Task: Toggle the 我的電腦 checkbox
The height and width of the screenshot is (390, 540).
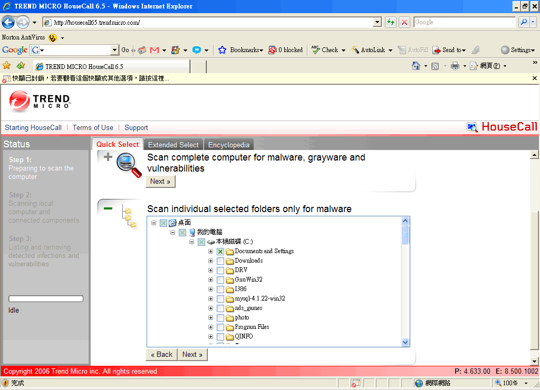Action: tap(182, 233)
